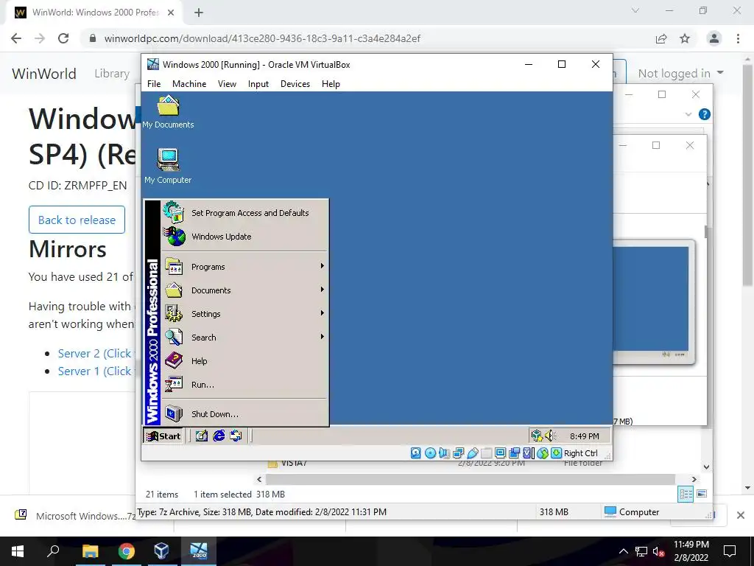
Task: Open Search in Start menu
Action: (244, 338)
